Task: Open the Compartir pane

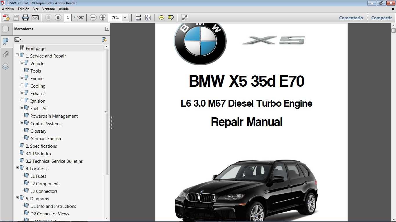Action: pos(382,18)
